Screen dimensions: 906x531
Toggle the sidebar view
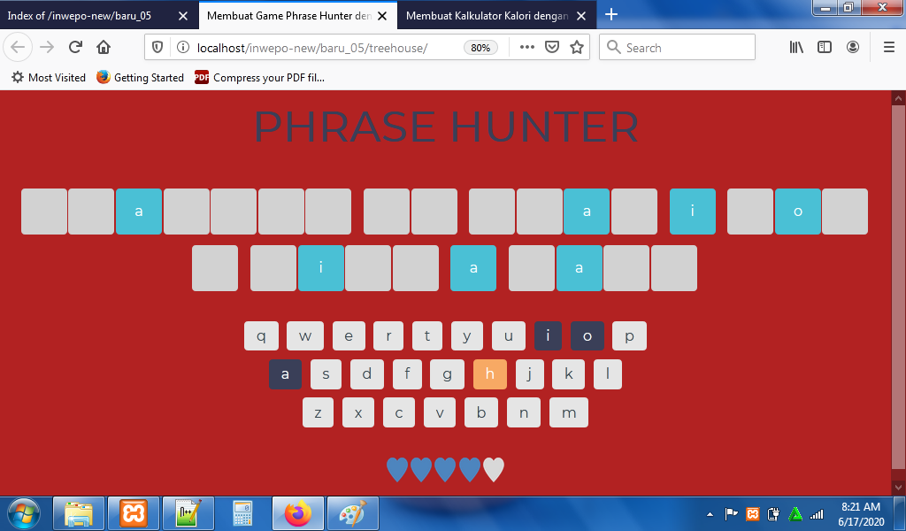825,48
